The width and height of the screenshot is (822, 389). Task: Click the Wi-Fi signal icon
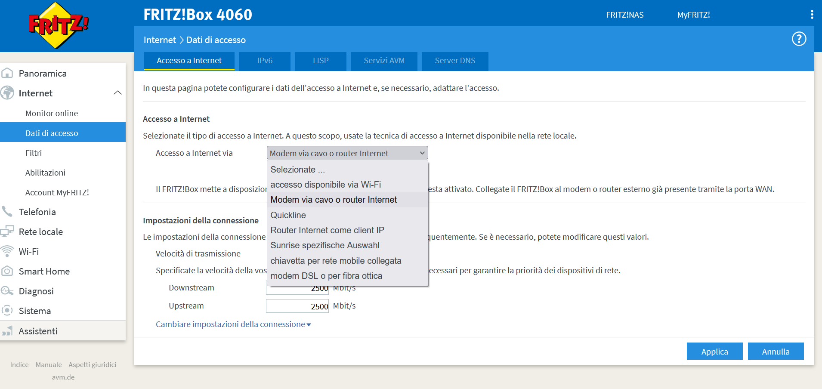coord(7,251)
